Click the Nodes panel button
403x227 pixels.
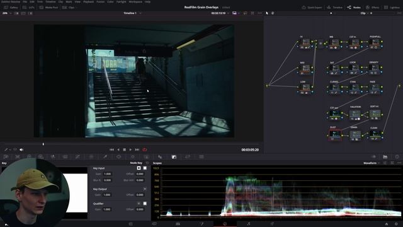click(354, 8)
